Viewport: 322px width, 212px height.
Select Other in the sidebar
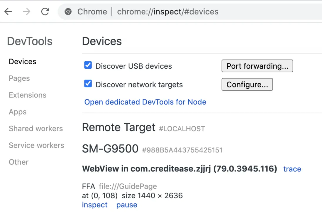coord(18,162)
